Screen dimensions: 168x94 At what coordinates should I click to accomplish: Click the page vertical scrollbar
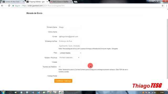point(167,49)
